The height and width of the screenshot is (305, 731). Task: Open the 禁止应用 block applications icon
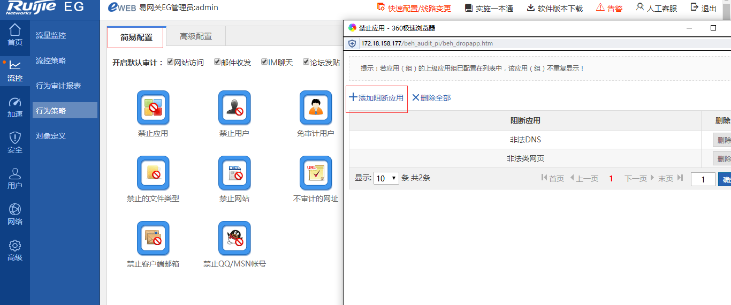(153, 108)
